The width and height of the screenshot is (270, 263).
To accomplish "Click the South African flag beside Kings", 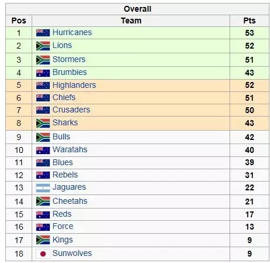I will click(43, 240).
